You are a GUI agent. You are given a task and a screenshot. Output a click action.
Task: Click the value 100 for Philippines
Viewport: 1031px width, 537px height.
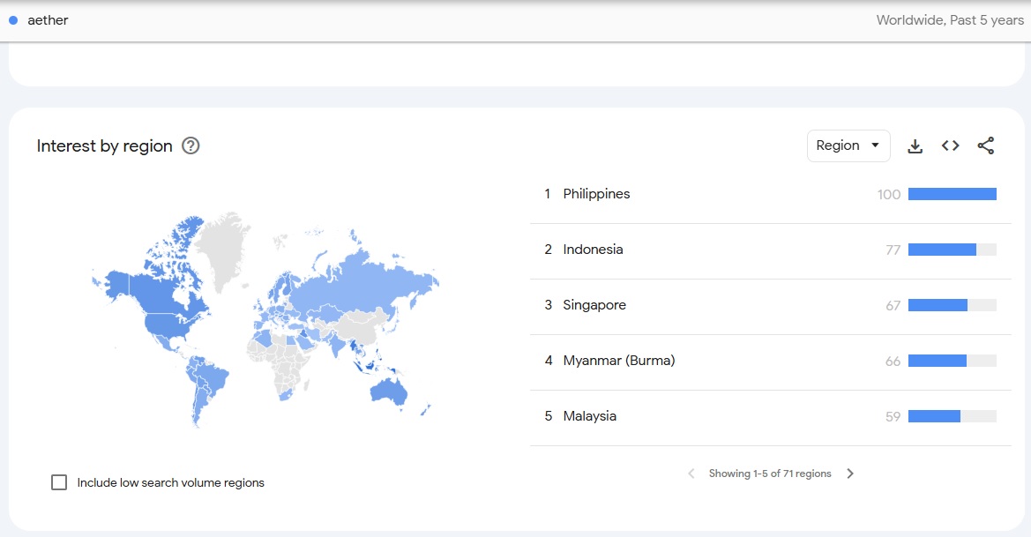click(889, 195)
